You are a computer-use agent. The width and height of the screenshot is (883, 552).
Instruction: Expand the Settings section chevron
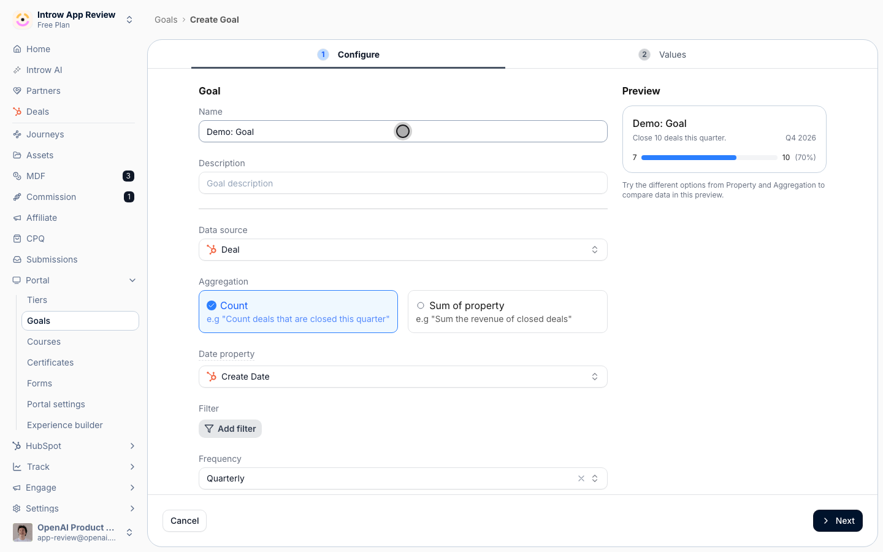click(x=132, y=508)
